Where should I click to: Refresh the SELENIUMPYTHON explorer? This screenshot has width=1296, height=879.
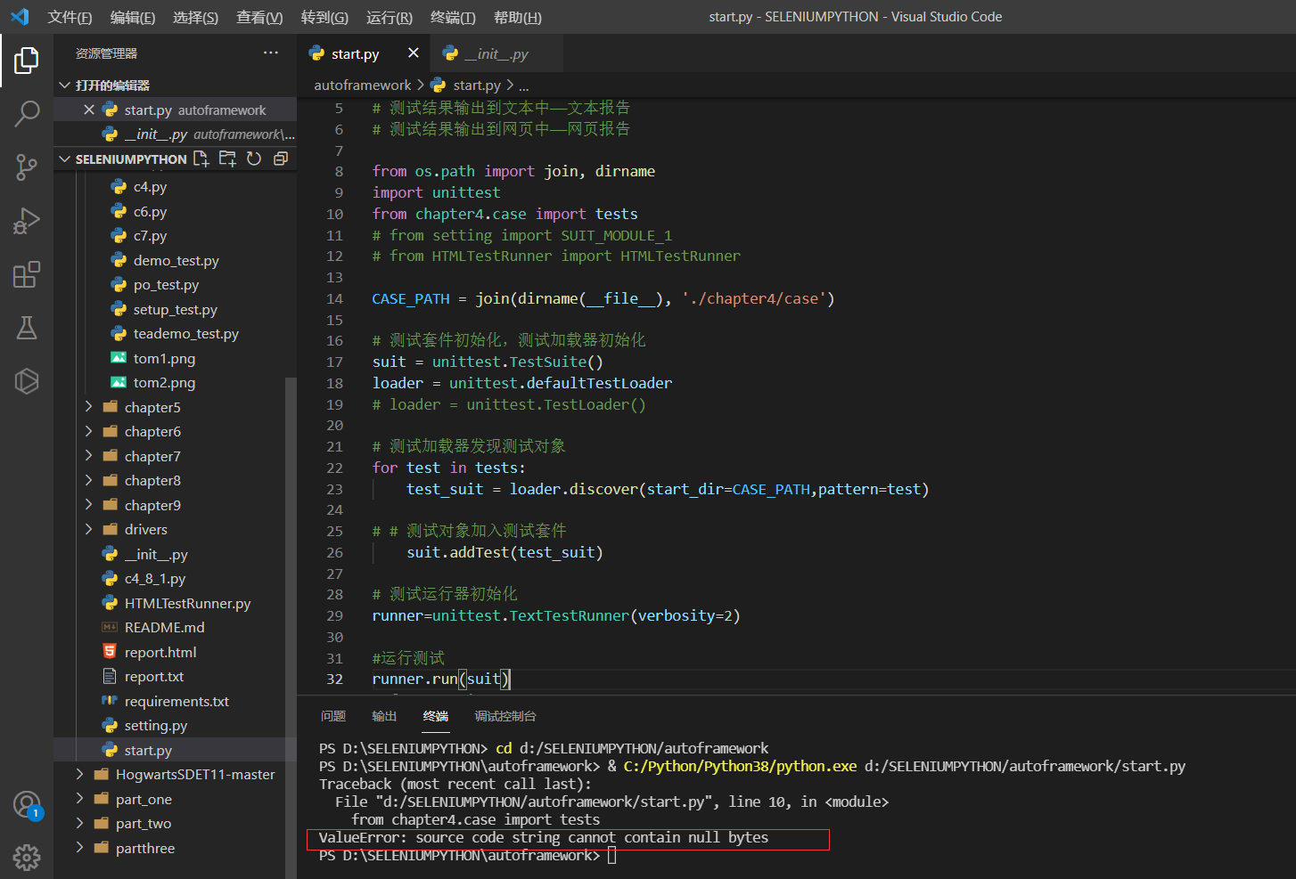click(x=254, y=158)
